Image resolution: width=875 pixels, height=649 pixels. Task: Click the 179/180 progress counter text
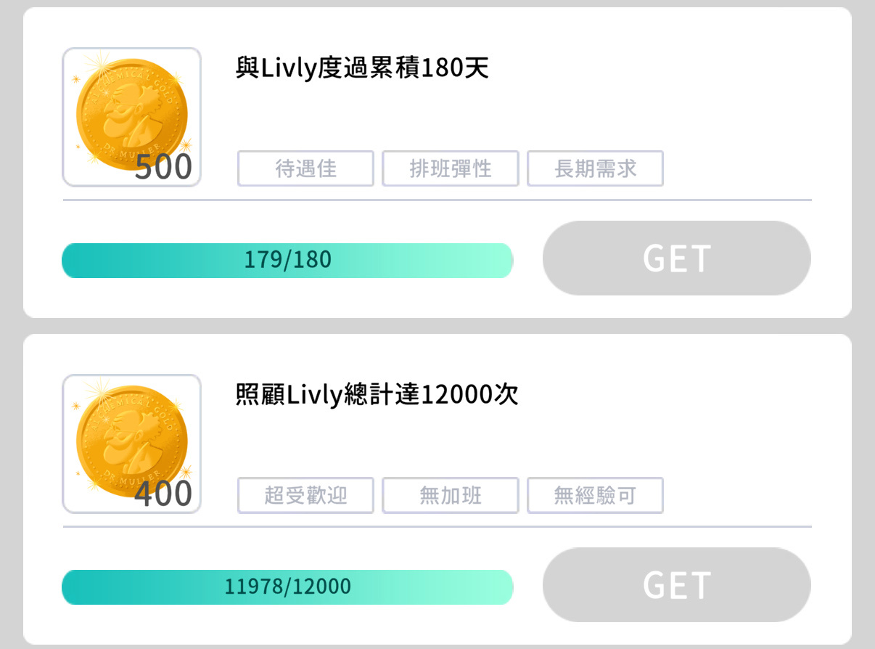(287, 260)
